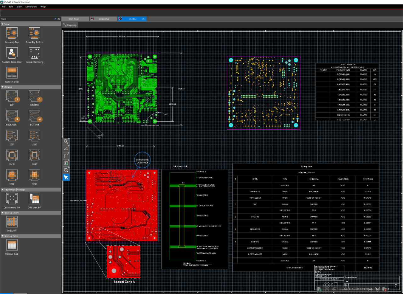Screen dimensions: 403x294
Task: Select the Special Zone A detail view
Action: pos(124,262)
